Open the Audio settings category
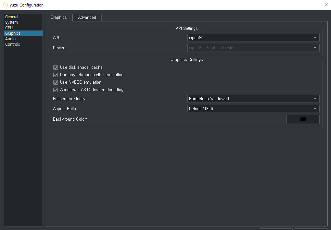The image size is (331, 230). (23, 39)
